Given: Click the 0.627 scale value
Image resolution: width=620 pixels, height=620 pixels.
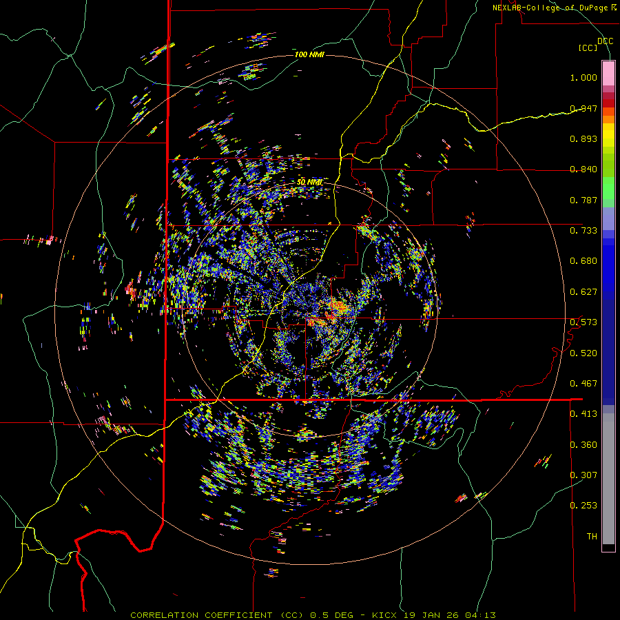Looking at the screenshot, I should [583, 292].
